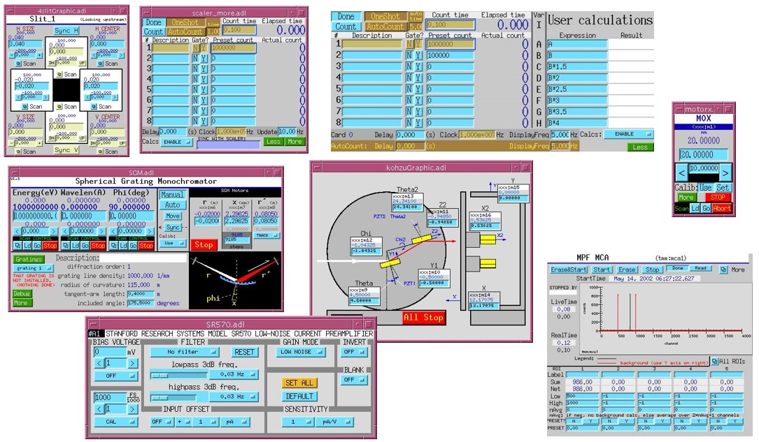Tweak SGM Wavelen up with right arrow

(101, 231)
